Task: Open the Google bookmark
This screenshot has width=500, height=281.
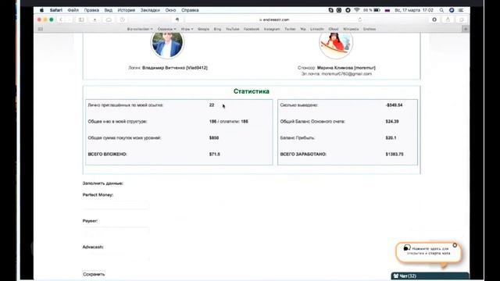Action: click(203, 29)
